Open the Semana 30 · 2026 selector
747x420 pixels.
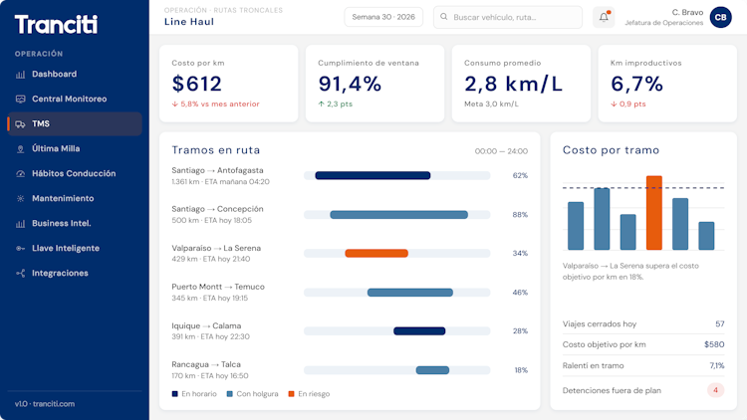pyautogui.click(x=383, y=17)
